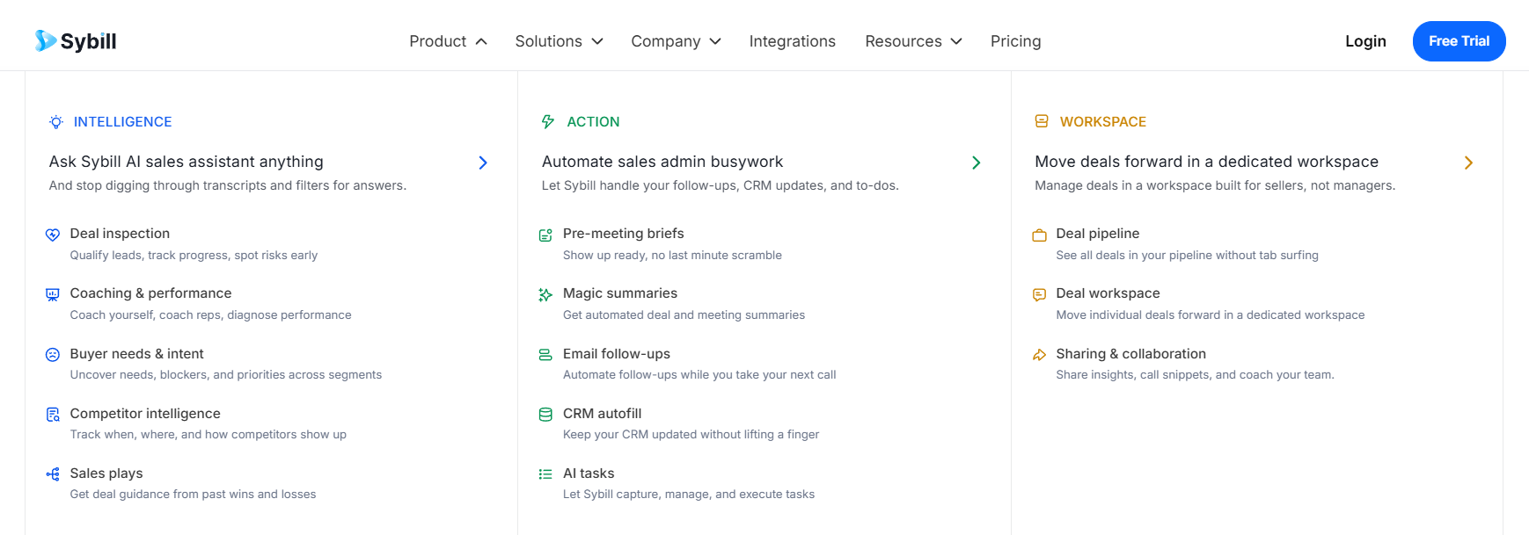
Task: Click the Magic summaries sparkle icon
Action: tap(545, 294)
